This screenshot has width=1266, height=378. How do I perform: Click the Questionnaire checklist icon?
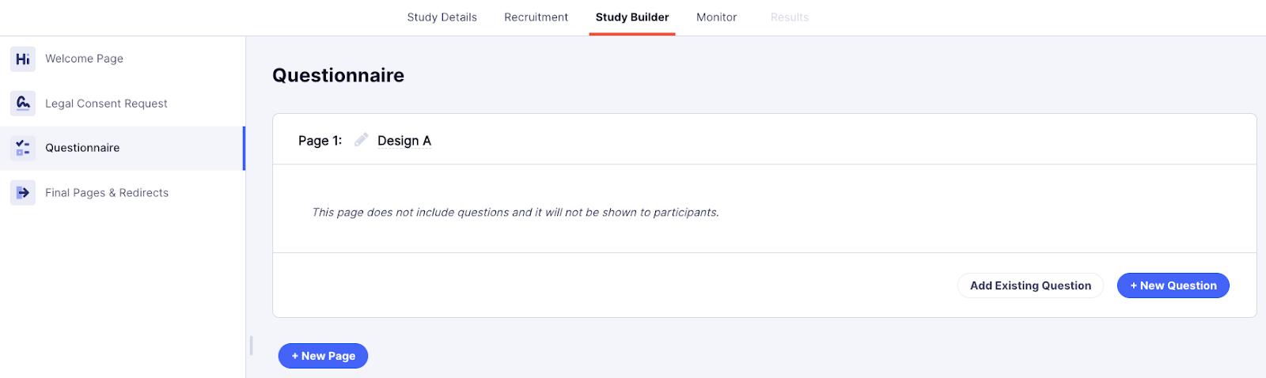[23, 148]
